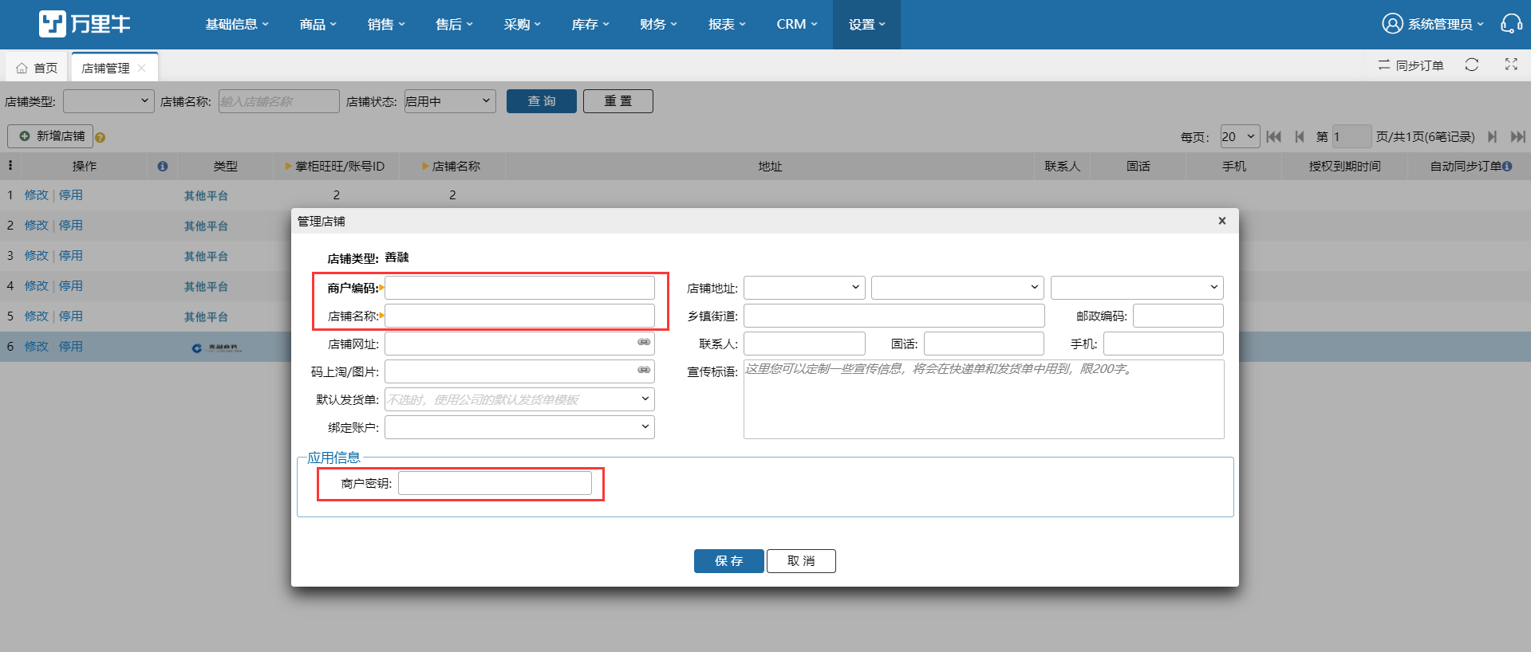This screenshot has width=1531, height=652.
Task: Click the 同步订单 sync icon
Action: [x=1384, y=65]
